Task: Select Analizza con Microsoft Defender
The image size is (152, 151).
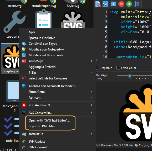Action: pos(57,86)
